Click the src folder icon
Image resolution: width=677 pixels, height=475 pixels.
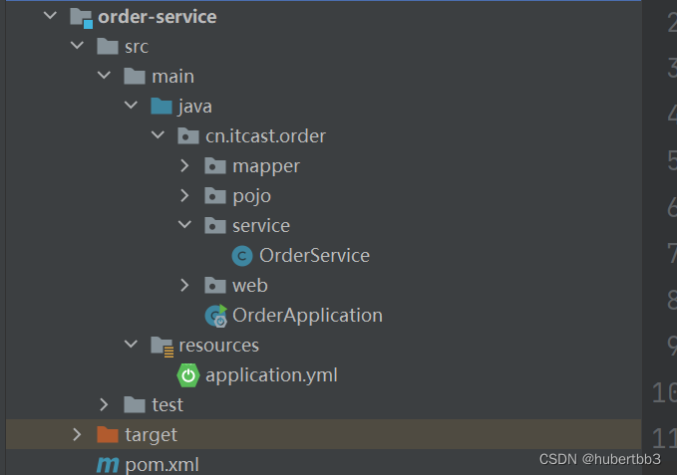[x=108, y=46]
